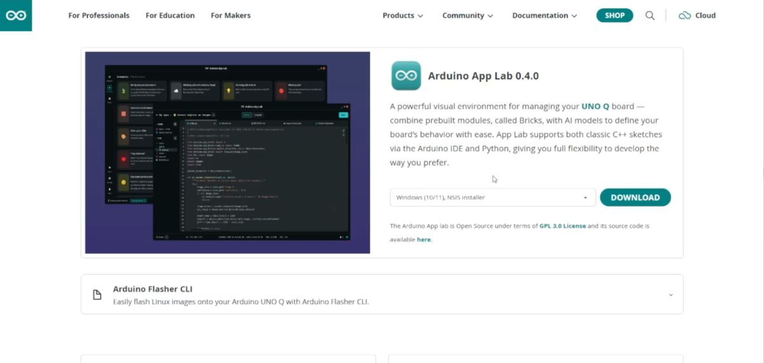Expand the Documentation menu
The image size is (764, 363).
pos(545,15)
